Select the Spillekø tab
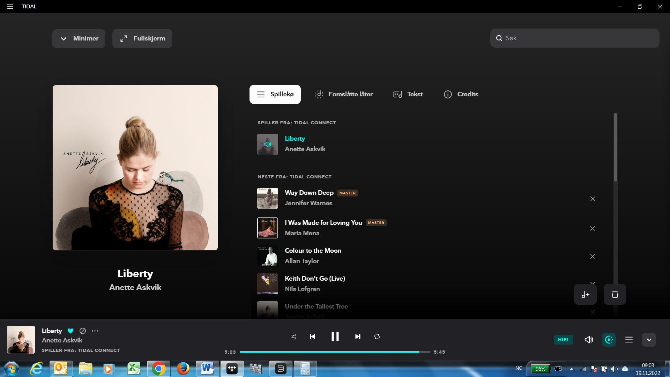This screenshot has width=670, height=377. pos(275,94)
